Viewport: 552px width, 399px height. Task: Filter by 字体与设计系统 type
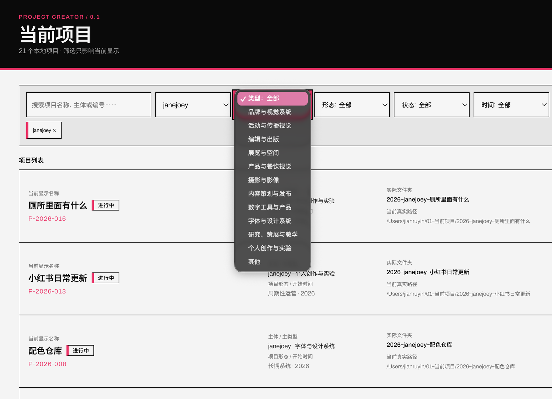[x=272, y=221]
